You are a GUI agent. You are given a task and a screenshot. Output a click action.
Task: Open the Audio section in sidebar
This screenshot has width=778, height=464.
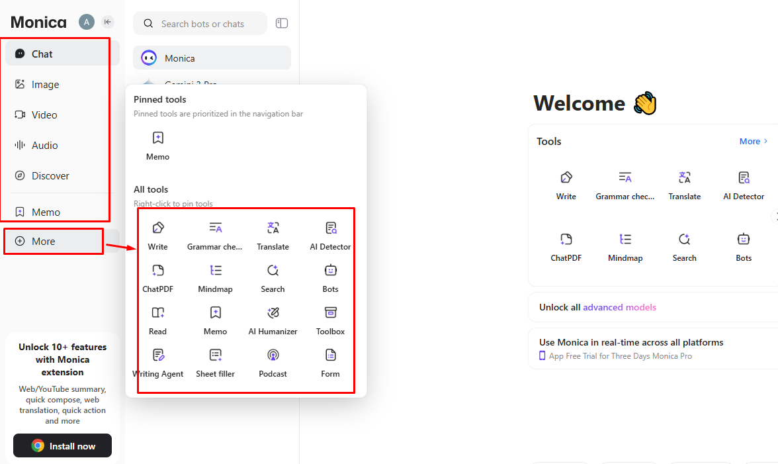coord(62,146)
